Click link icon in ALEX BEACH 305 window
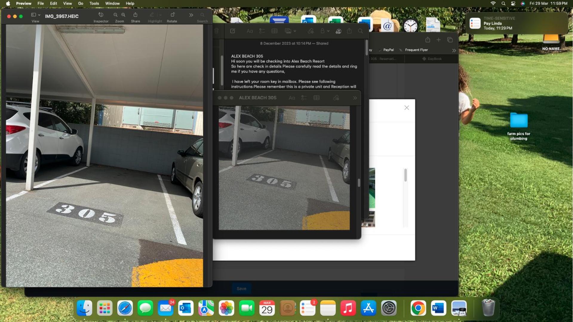Image resolution: width=573 pixels, height=322 pixels. (x=336, y=98)
